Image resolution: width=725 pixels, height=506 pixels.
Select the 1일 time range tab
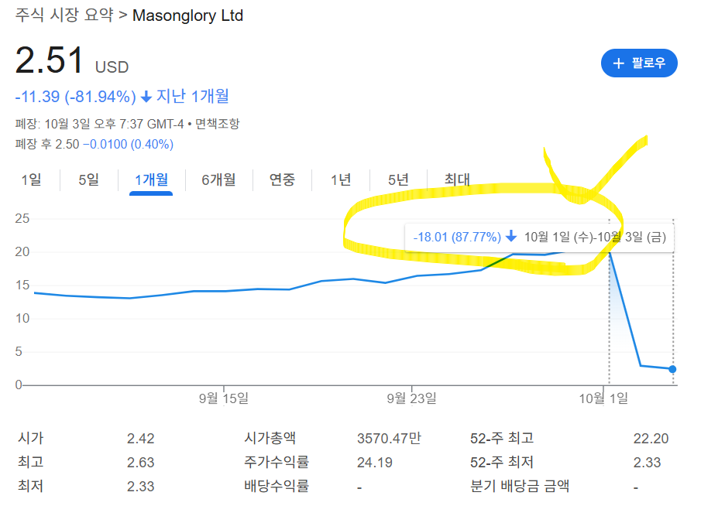click(31, 179)
